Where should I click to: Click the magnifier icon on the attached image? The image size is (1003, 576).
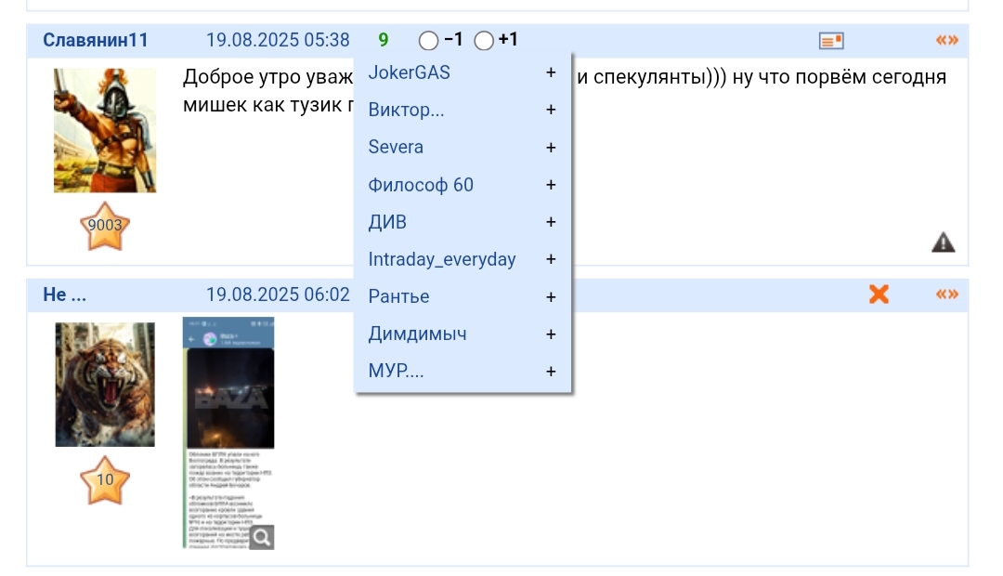[x=262, y=537]
